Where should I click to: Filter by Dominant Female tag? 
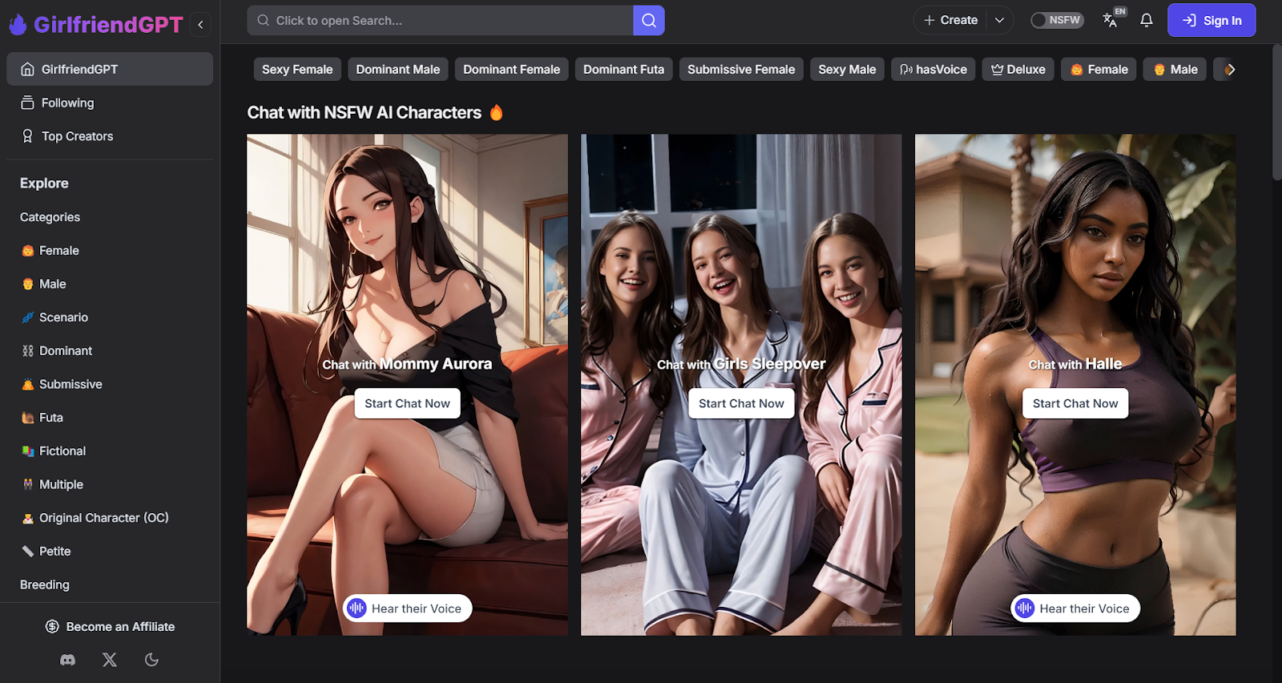coord(512,70)
